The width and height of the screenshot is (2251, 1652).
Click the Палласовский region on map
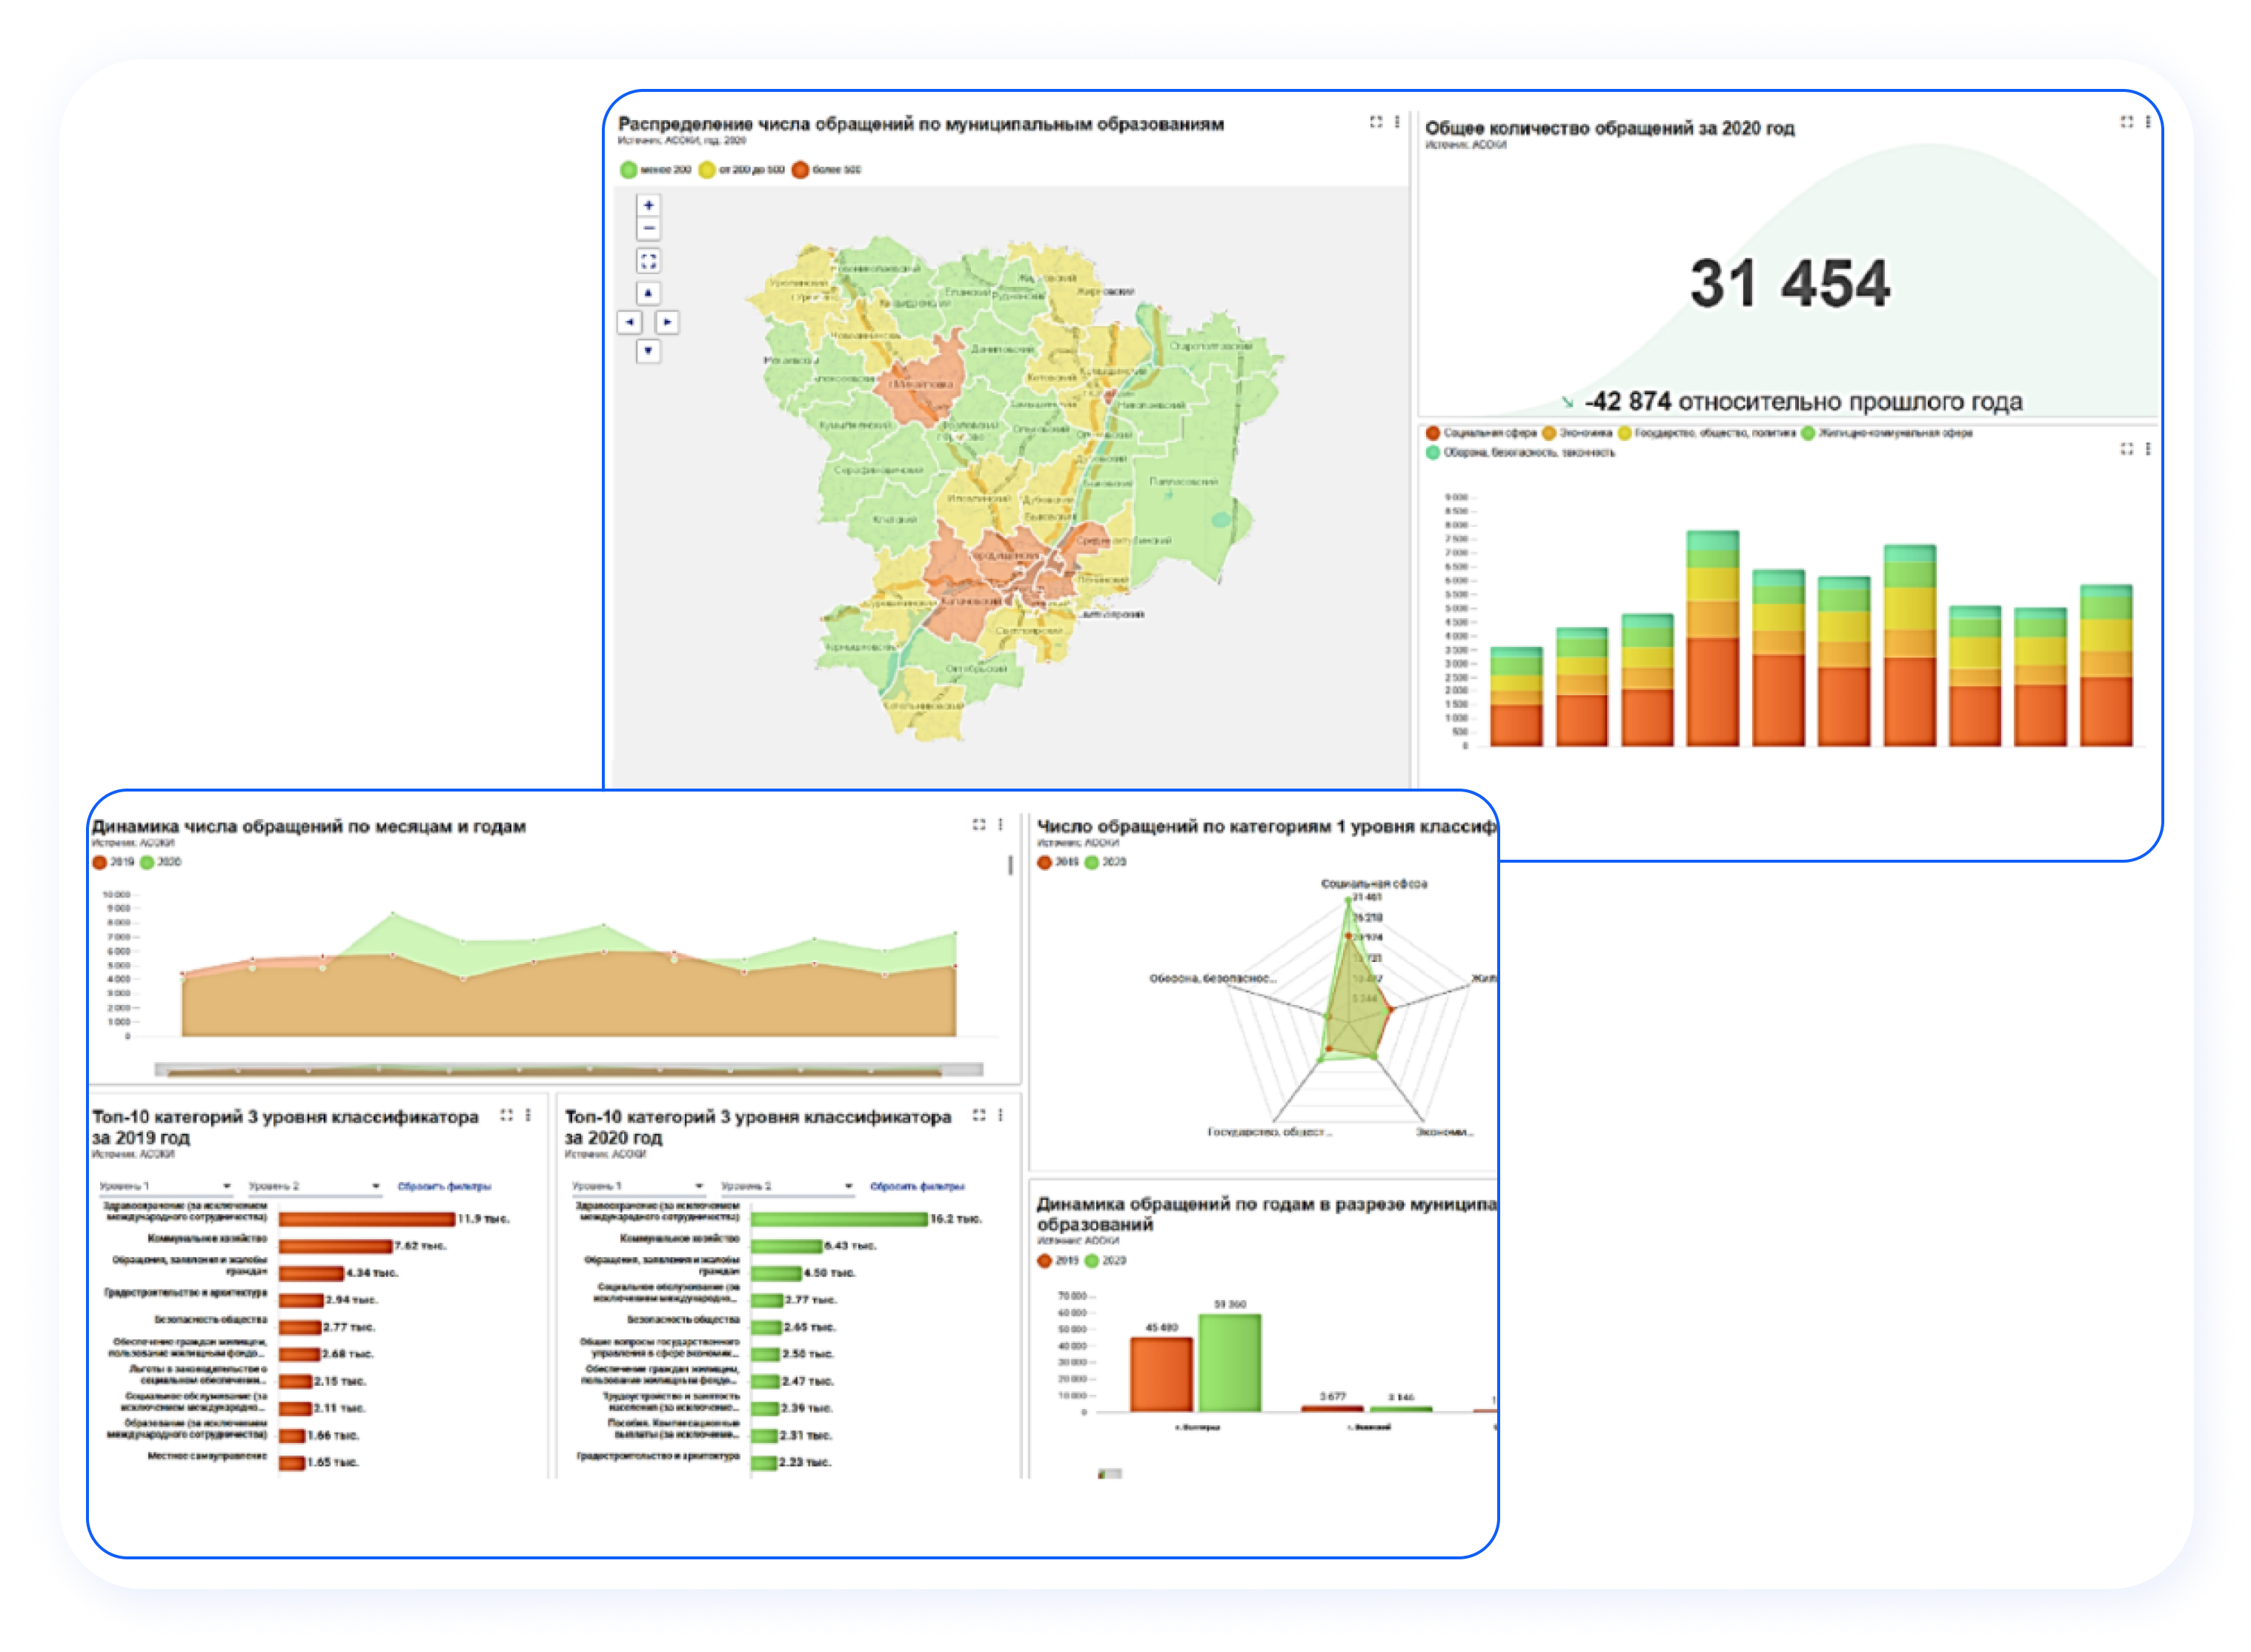tap(1185, 482)
